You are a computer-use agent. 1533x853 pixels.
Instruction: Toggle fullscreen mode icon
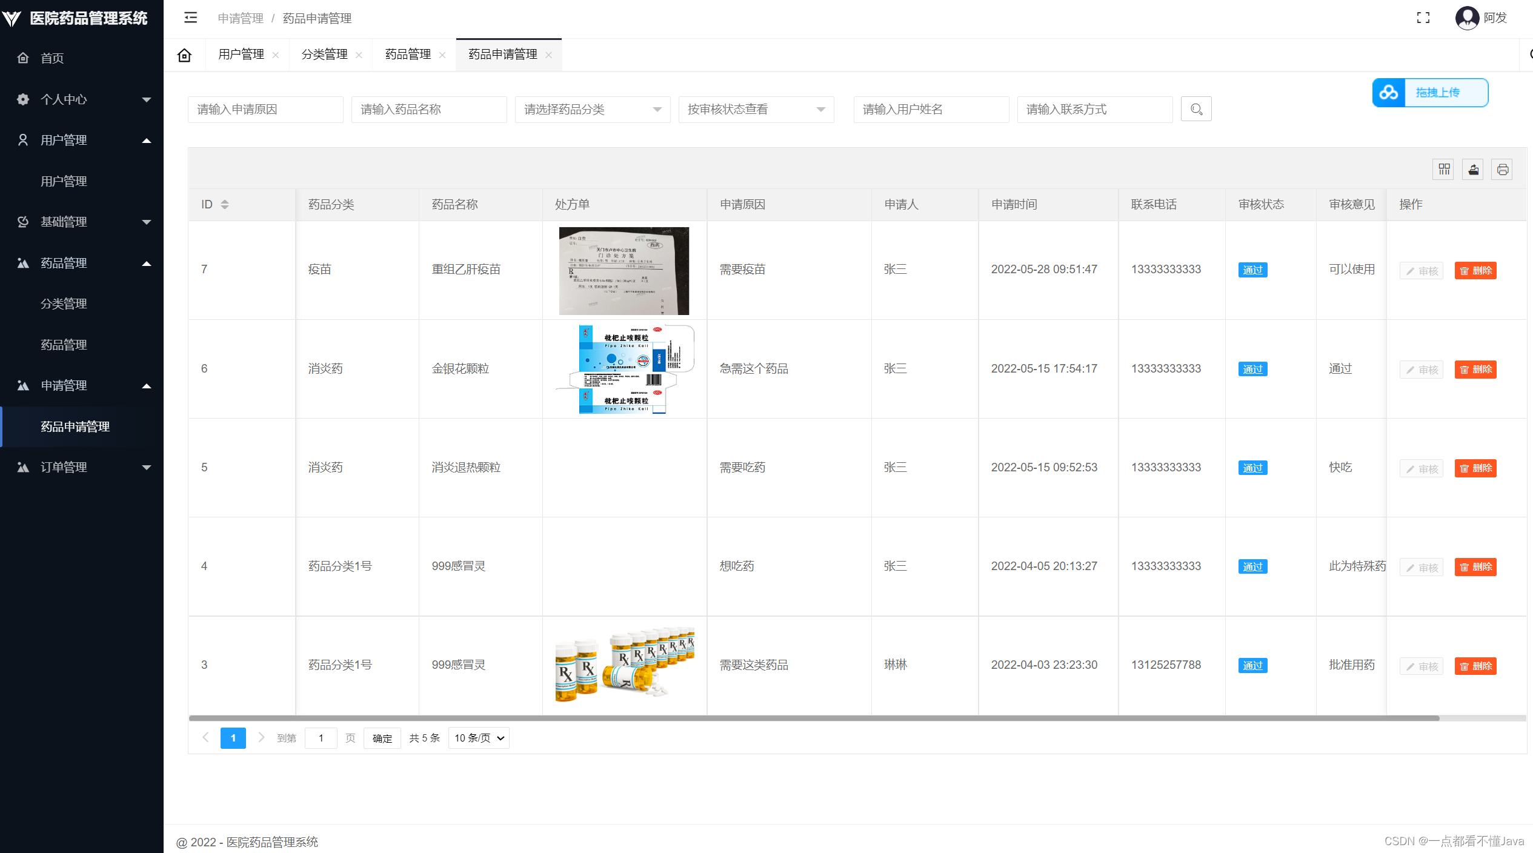pos(1423,18)
